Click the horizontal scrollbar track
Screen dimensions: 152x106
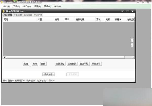point(128,57)
